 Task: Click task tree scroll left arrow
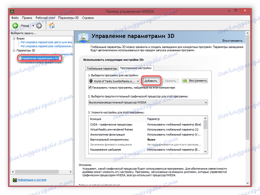13,172
